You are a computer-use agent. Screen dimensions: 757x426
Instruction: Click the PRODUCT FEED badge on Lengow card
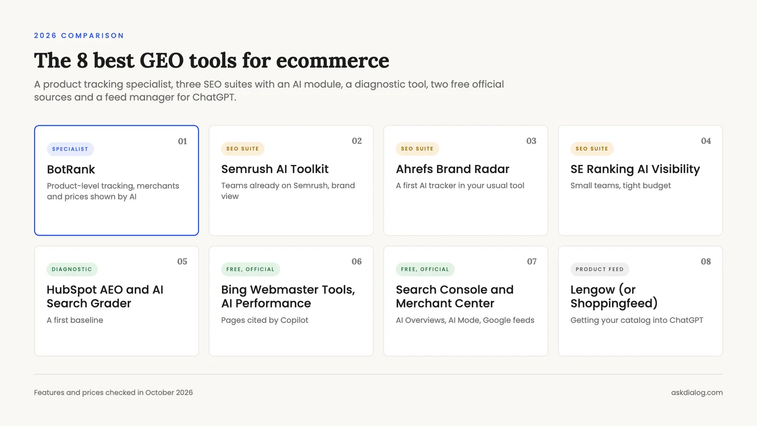pyautogui.click(x=600, y=269)
